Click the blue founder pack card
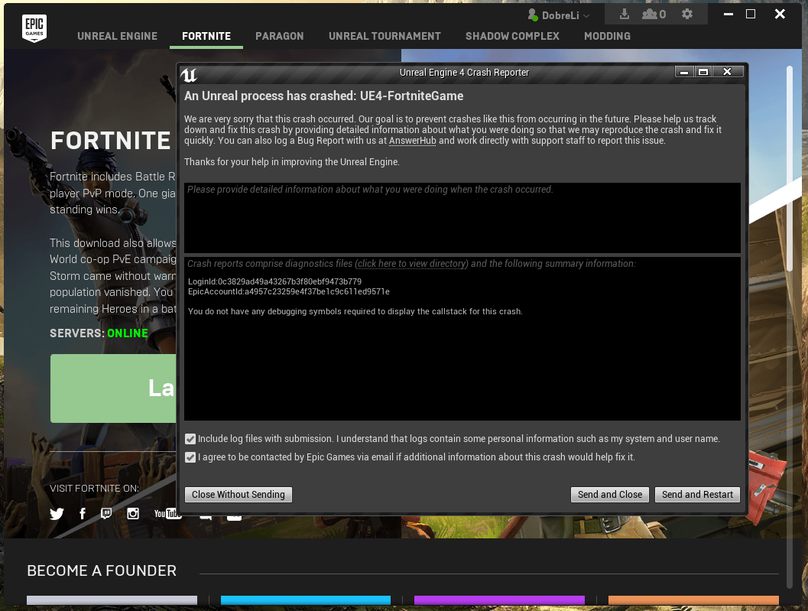Viewport: 808px width, 611px height. pos(306,600)
